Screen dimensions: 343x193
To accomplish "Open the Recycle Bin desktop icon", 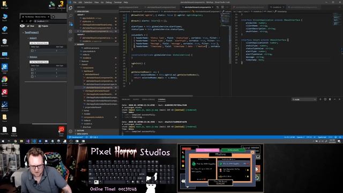I will coord(5,42).
